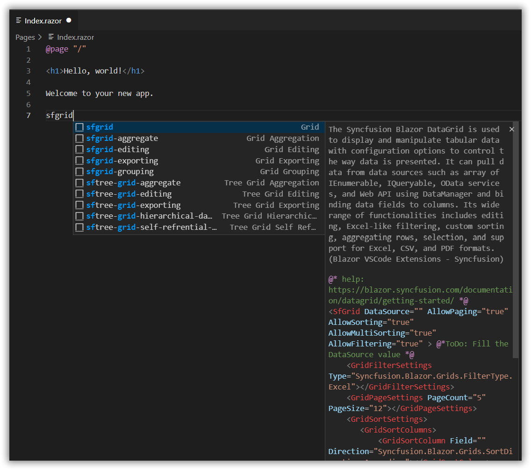Expand breadcrumb chevron after Pages
This screenshot has width=531, height=470.
(40, 37)
